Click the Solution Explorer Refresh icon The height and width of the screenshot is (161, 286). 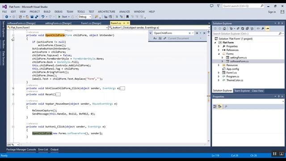click(243, 29)
